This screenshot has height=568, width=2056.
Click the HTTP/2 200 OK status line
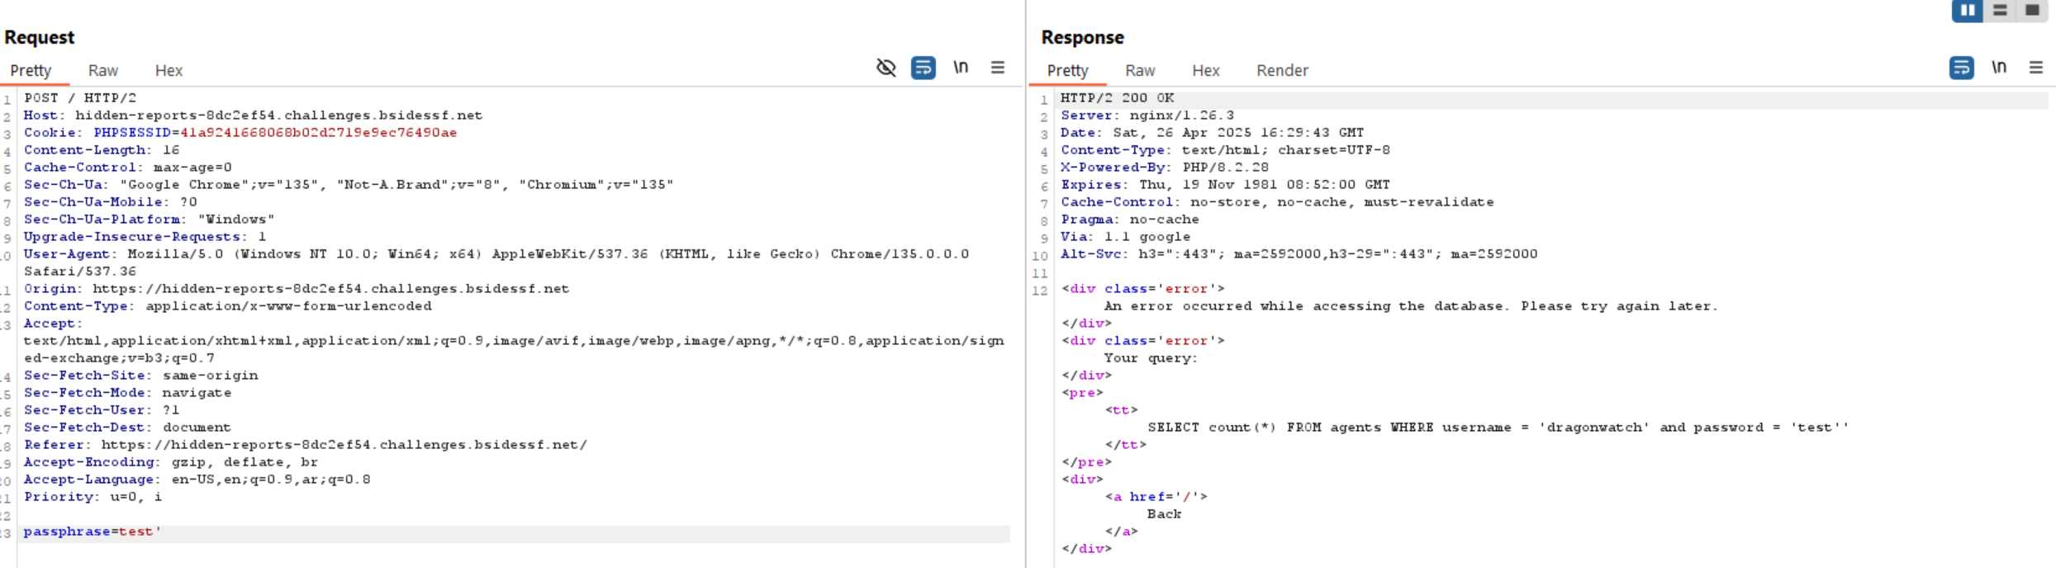pyautogui.click(x=1118, y=98)
